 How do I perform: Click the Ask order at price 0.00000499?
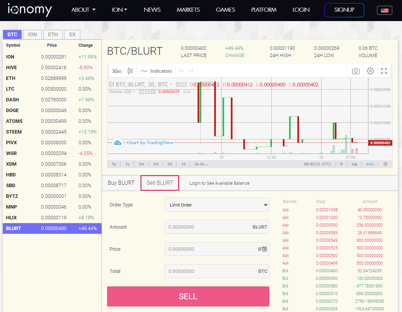(333, 263)
